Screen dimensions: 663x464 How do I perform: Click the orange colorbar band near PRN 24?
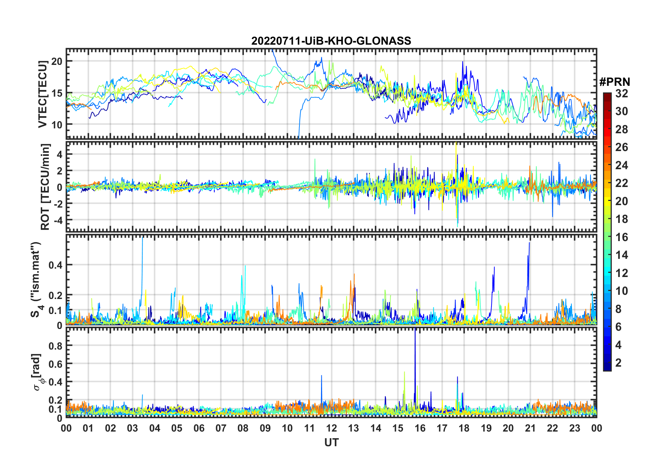(607, 165)
